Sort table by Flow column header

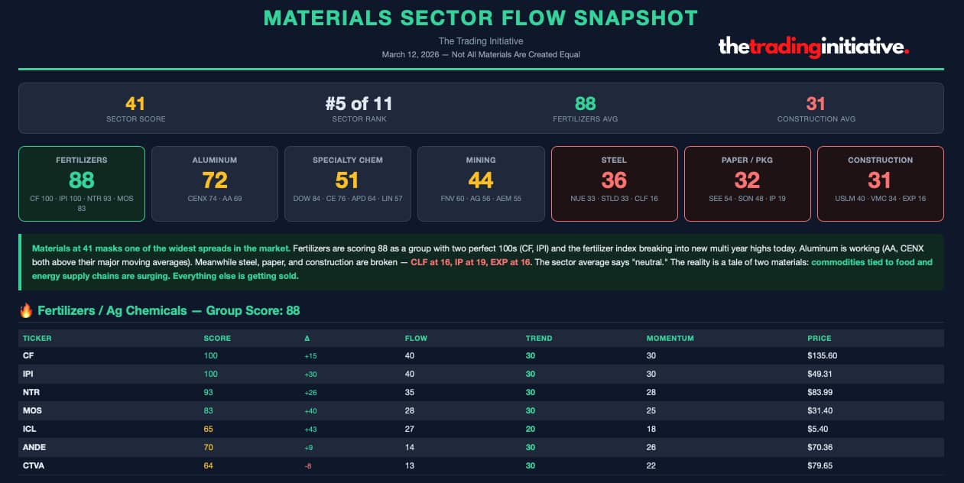415,338
